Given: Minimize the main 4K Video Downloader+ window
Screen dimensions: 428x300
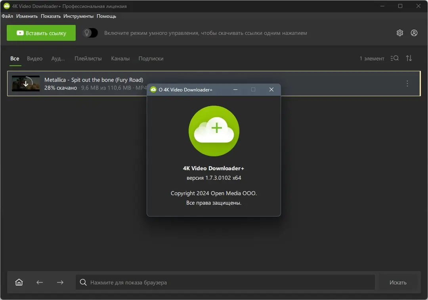Looking at the screenshot, I should pos(382,6).
